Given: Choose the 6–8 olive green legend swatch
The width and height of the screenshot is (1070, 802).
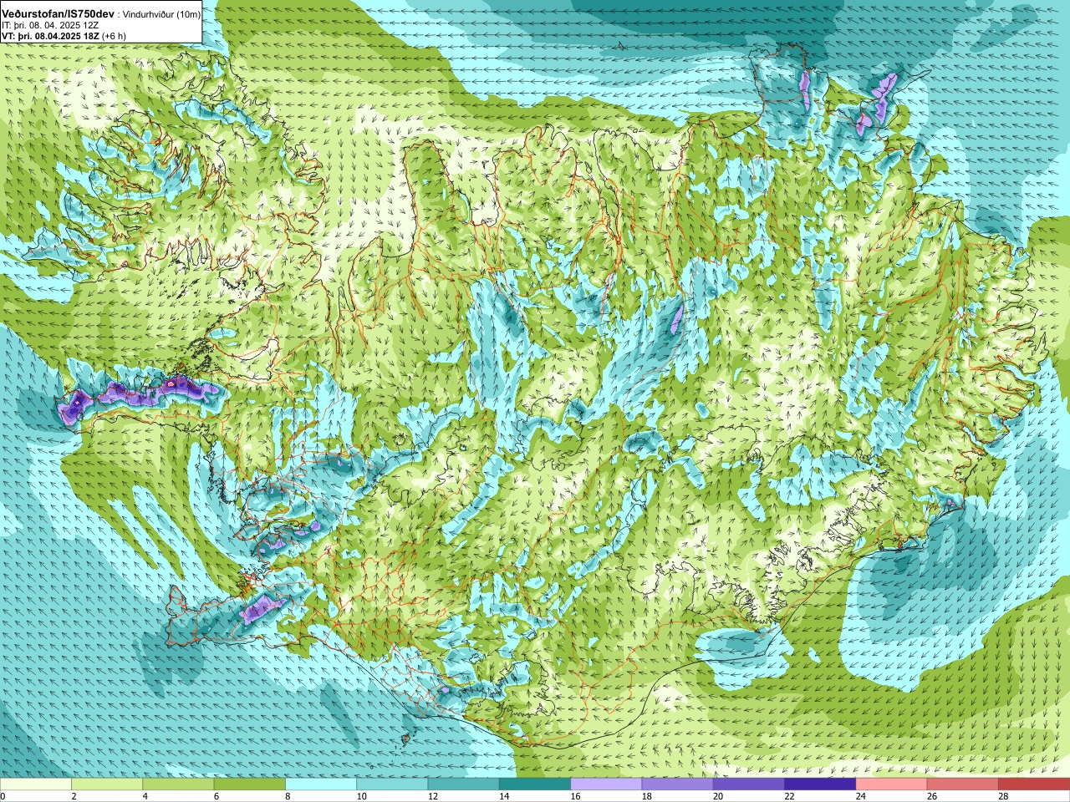Looking at the screenshot, I should click(250, 784).
